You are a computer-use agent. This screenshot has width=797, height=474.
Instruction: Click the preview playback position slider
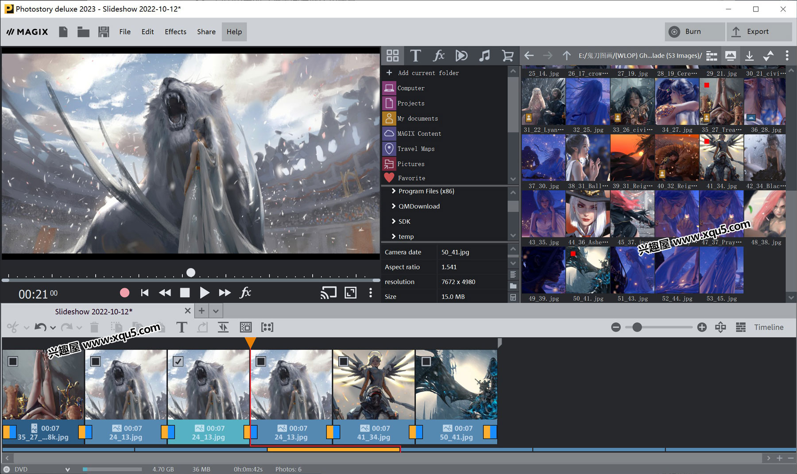[x=191, y=273]
